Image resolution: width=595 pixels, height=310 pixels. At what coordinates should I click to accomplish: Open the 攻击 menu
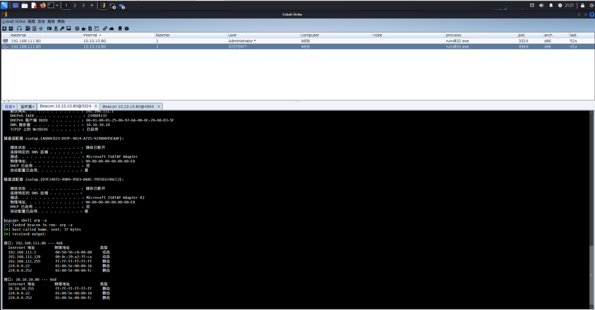coord(41,21)
